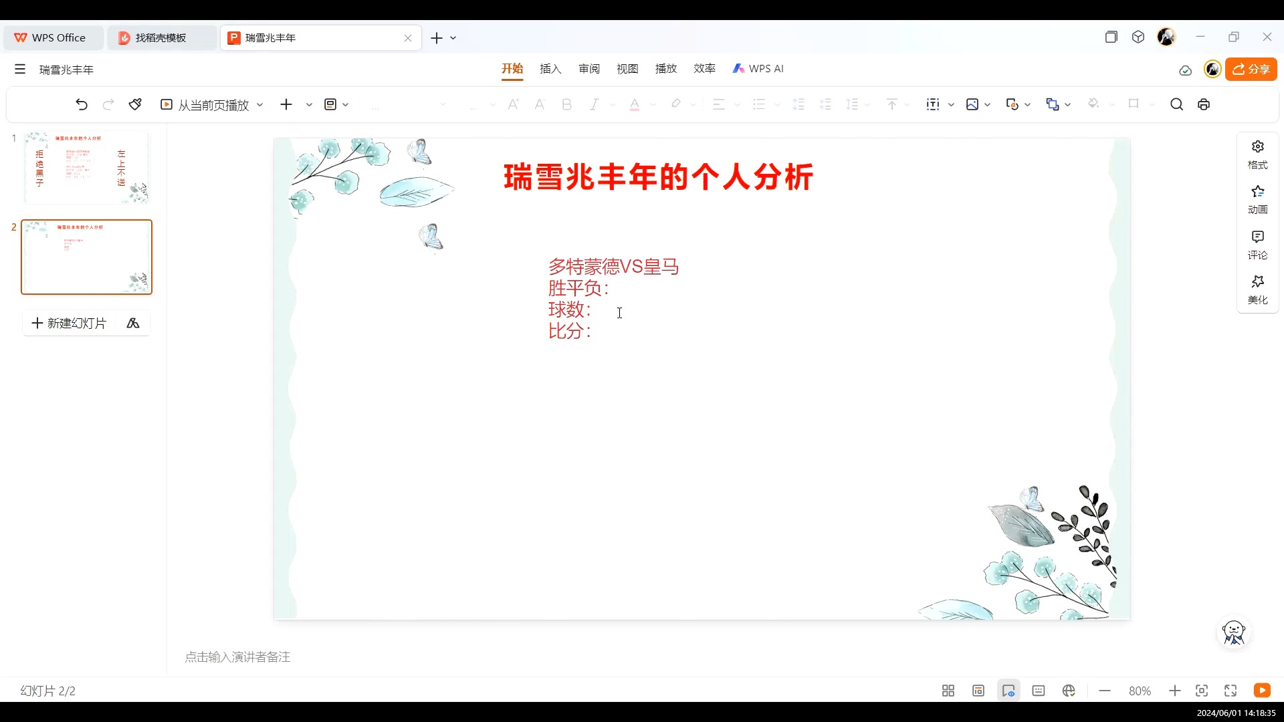Viewport: 1284px width, 722px height.
Task: Open the Format panel (格式)
Action: [x=1257, y=155]
